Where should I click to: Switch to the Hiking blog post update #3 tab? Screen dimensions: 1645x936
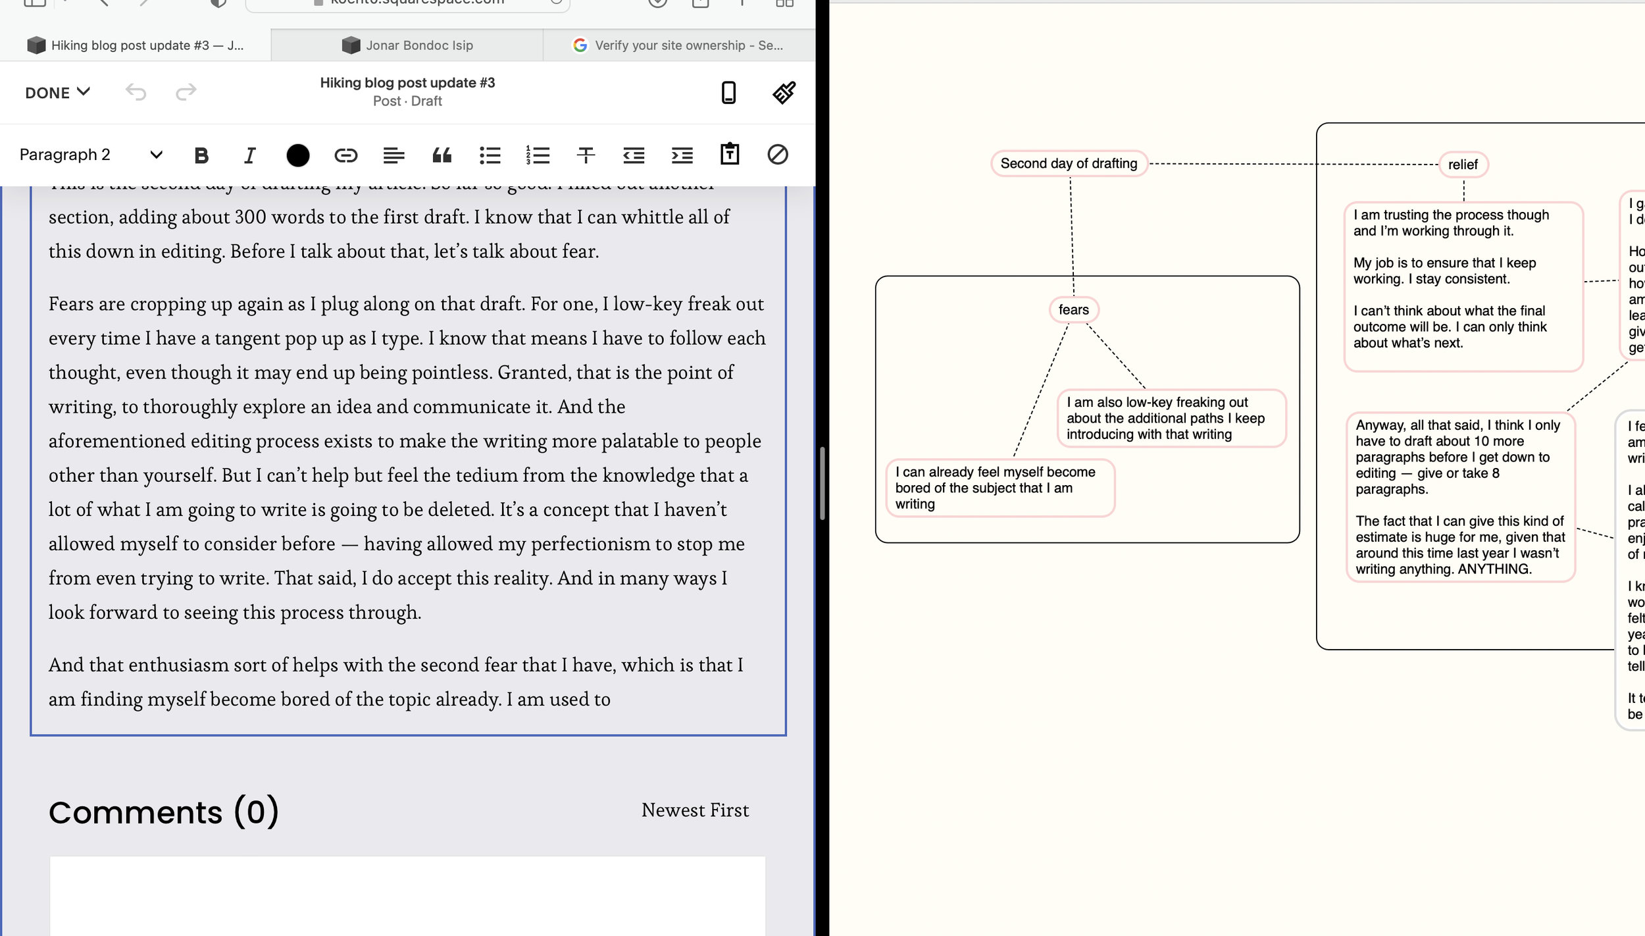[136, 45]
